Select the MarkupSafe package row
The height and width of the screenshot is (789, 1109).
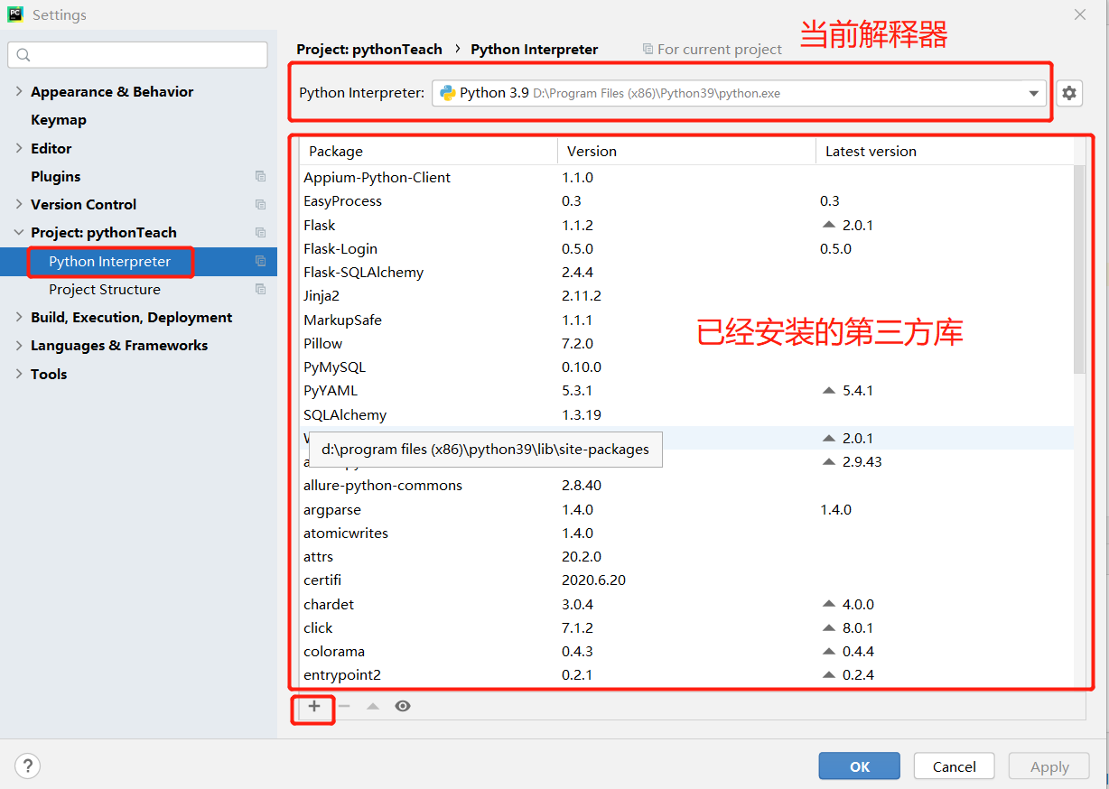point(686,320)
